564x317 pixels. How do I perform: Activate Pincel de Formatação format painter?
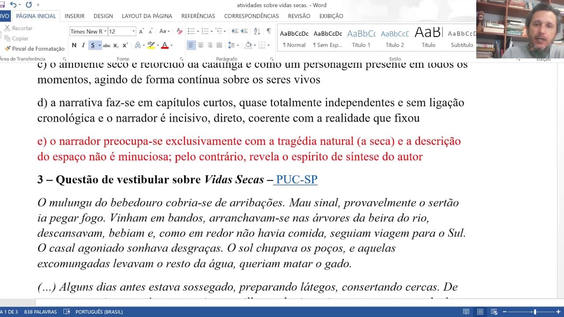tap(34, 48)
